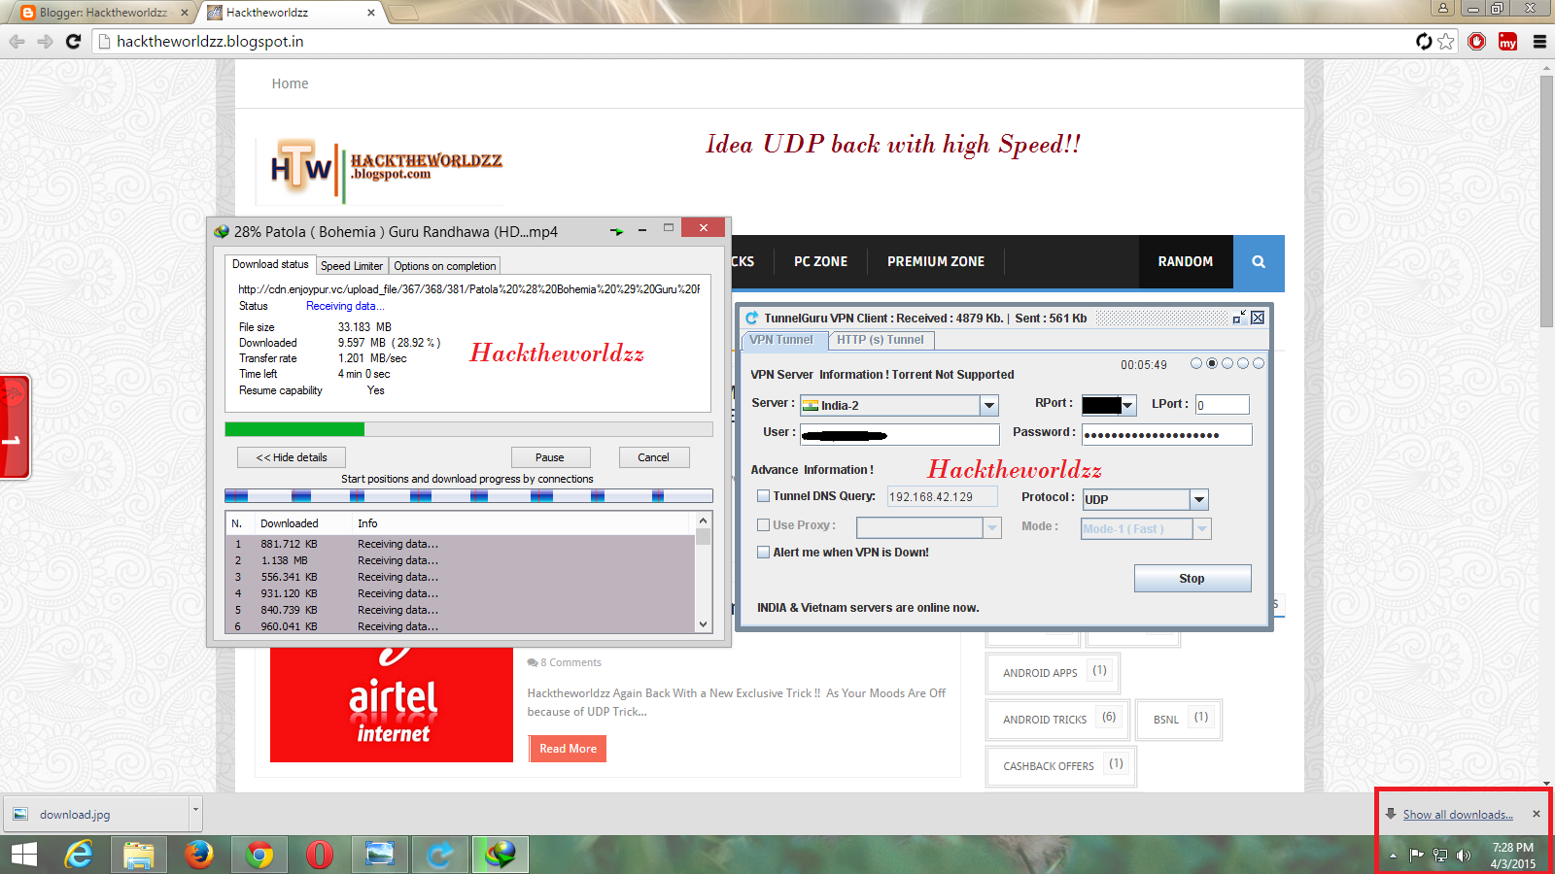Select the first TunnelGuru radio circle
Screen dimensions: 1555x874
[1196, 363]
